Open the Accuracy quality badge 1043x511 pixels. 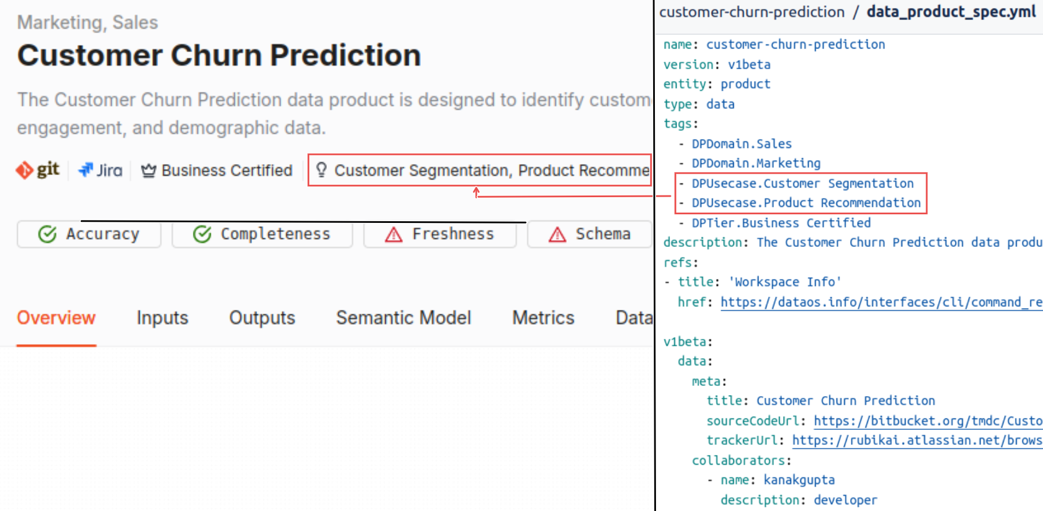[x=89, y=234]
